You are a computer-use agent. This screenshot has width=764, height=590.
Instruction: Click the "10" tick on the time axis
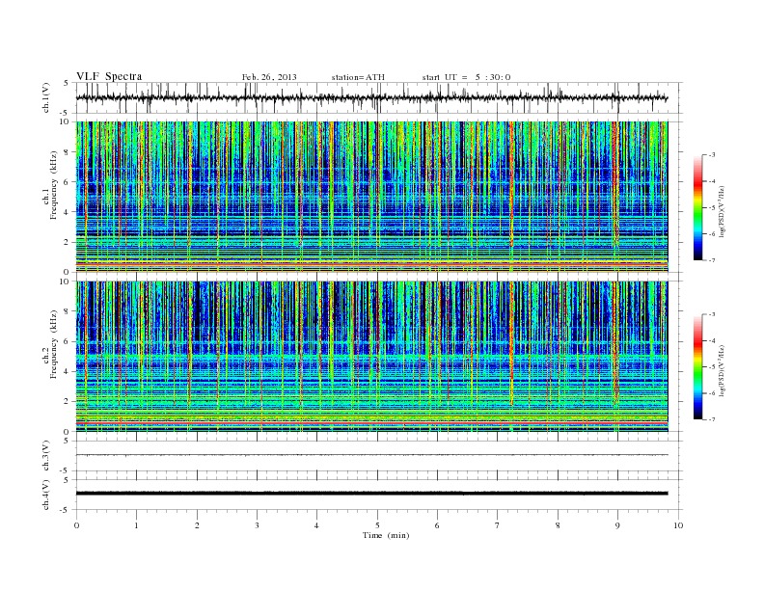point(678,525)
